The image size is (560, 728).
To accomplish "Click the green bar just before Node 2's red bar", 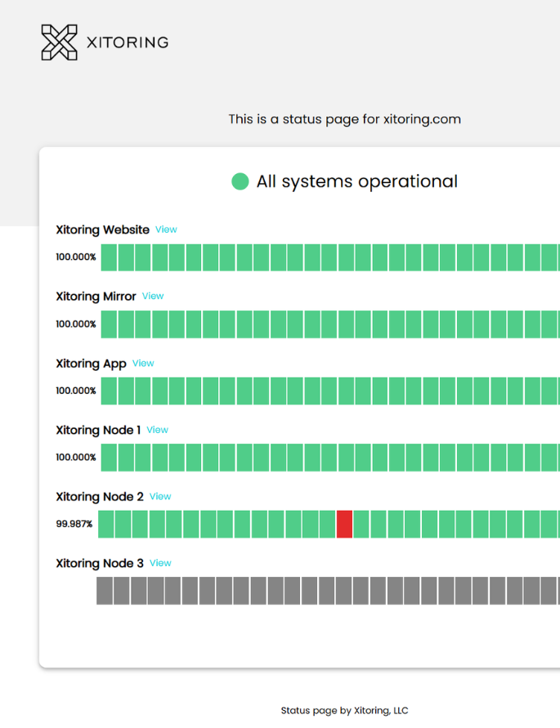I will 327,525.
